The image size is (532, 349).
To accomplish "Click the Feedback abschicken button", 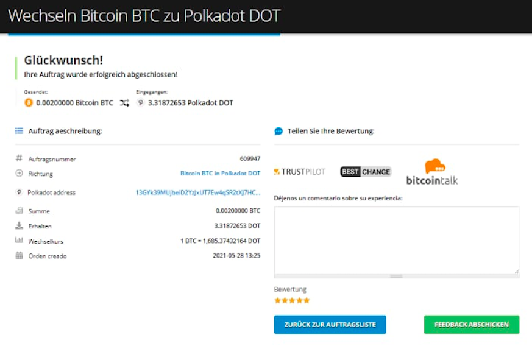I will pyautogui.click(x=472, y=325).
